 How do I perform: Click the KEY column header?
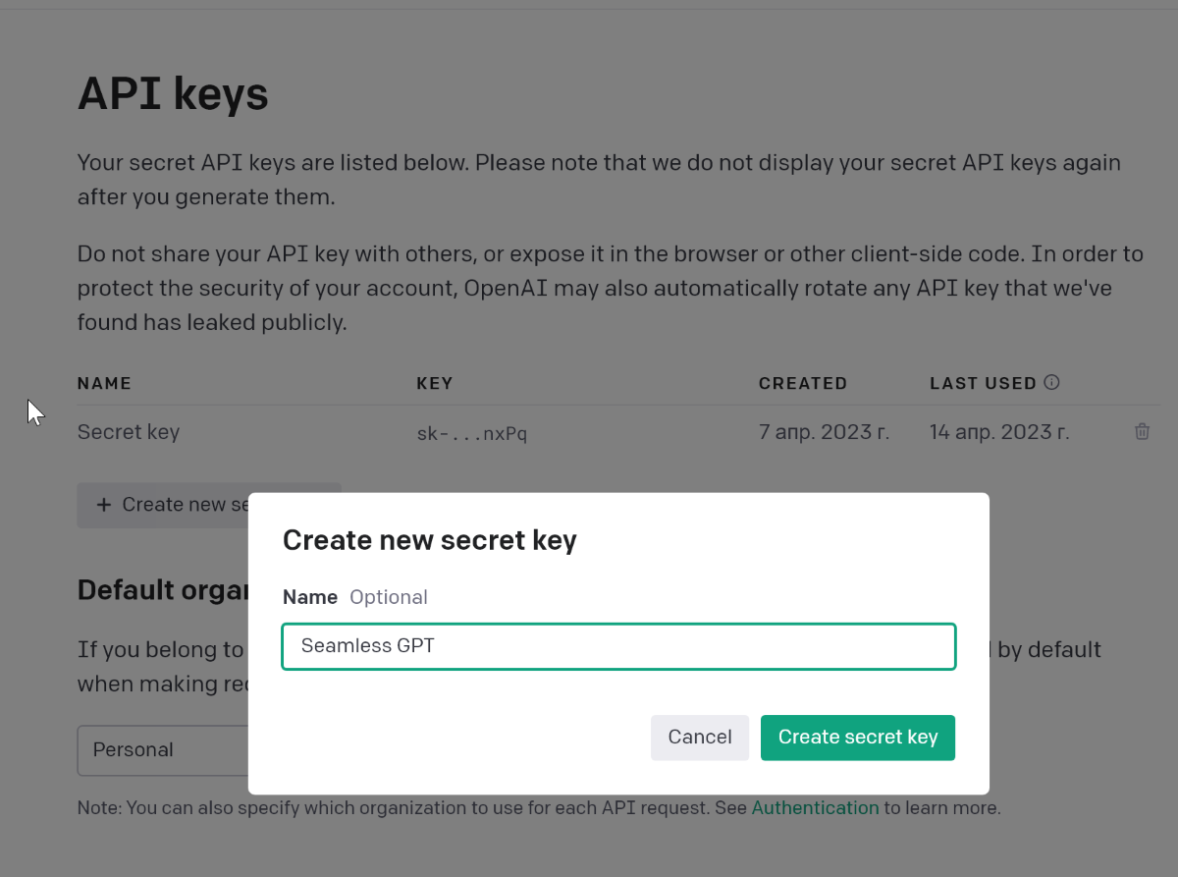pyautogui.click(x=435, y=383)
